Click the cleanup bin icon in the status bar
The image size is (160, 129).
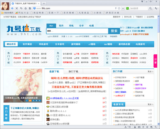pyautogui.click(x=143, y=127)
